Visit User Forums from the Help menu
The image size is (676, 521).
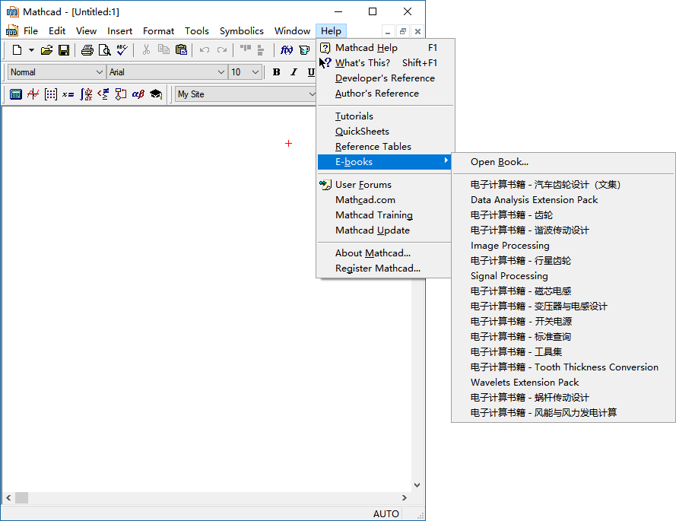coord(385,185)
